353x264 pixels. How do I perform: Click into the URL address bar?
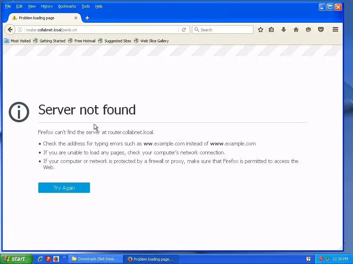click(x=101, y=30)
